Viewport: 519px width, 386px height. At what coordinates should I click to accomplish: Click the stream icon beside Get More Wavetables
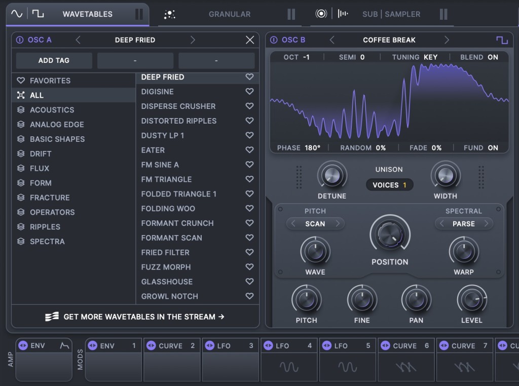point(52,317)
